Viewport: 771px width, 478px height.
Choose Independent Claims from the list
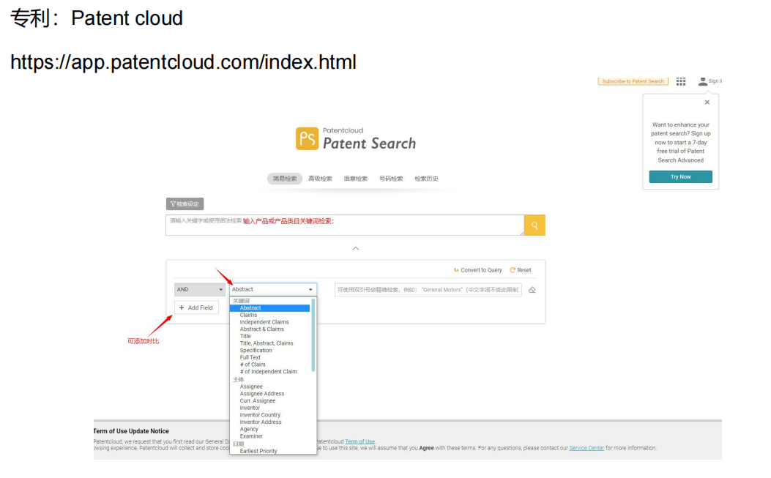tap(264, 322)
